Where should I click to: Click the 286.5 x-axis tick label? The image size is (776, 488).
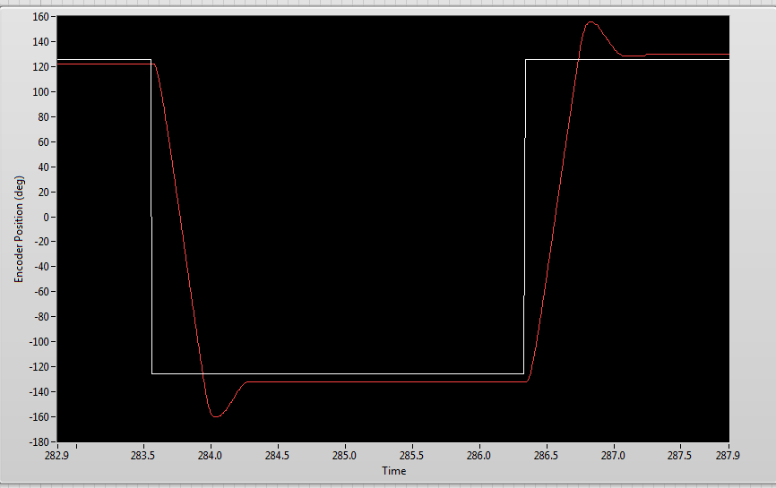click(546, 456)
